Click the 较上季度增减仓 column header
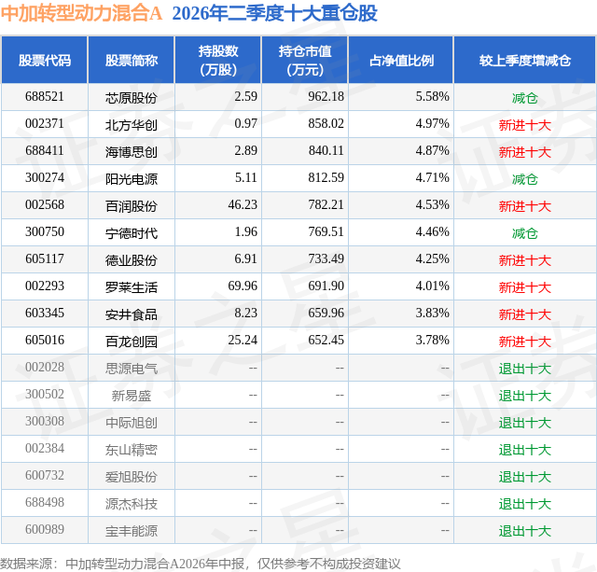The image size is (597, 572). [x=525, y=60]
